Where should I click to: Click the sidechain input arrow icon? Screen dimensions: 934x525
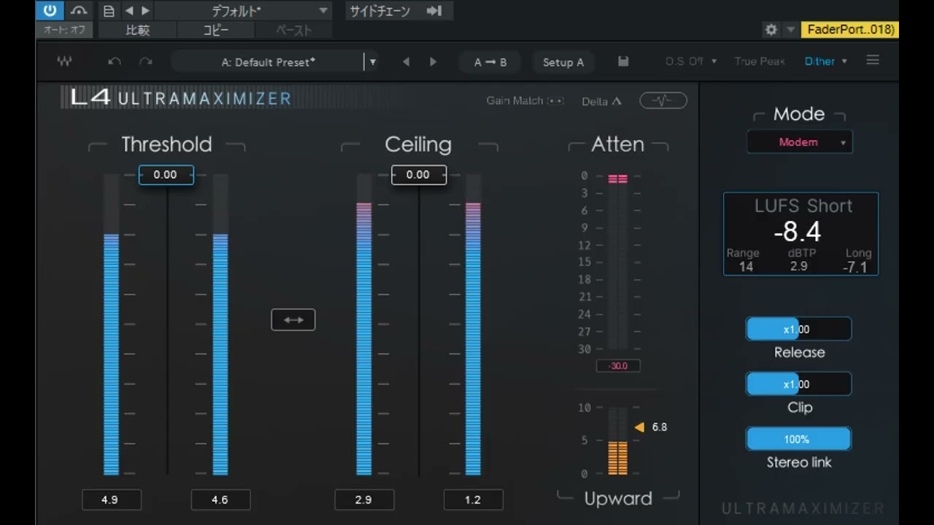click(435, 10)
